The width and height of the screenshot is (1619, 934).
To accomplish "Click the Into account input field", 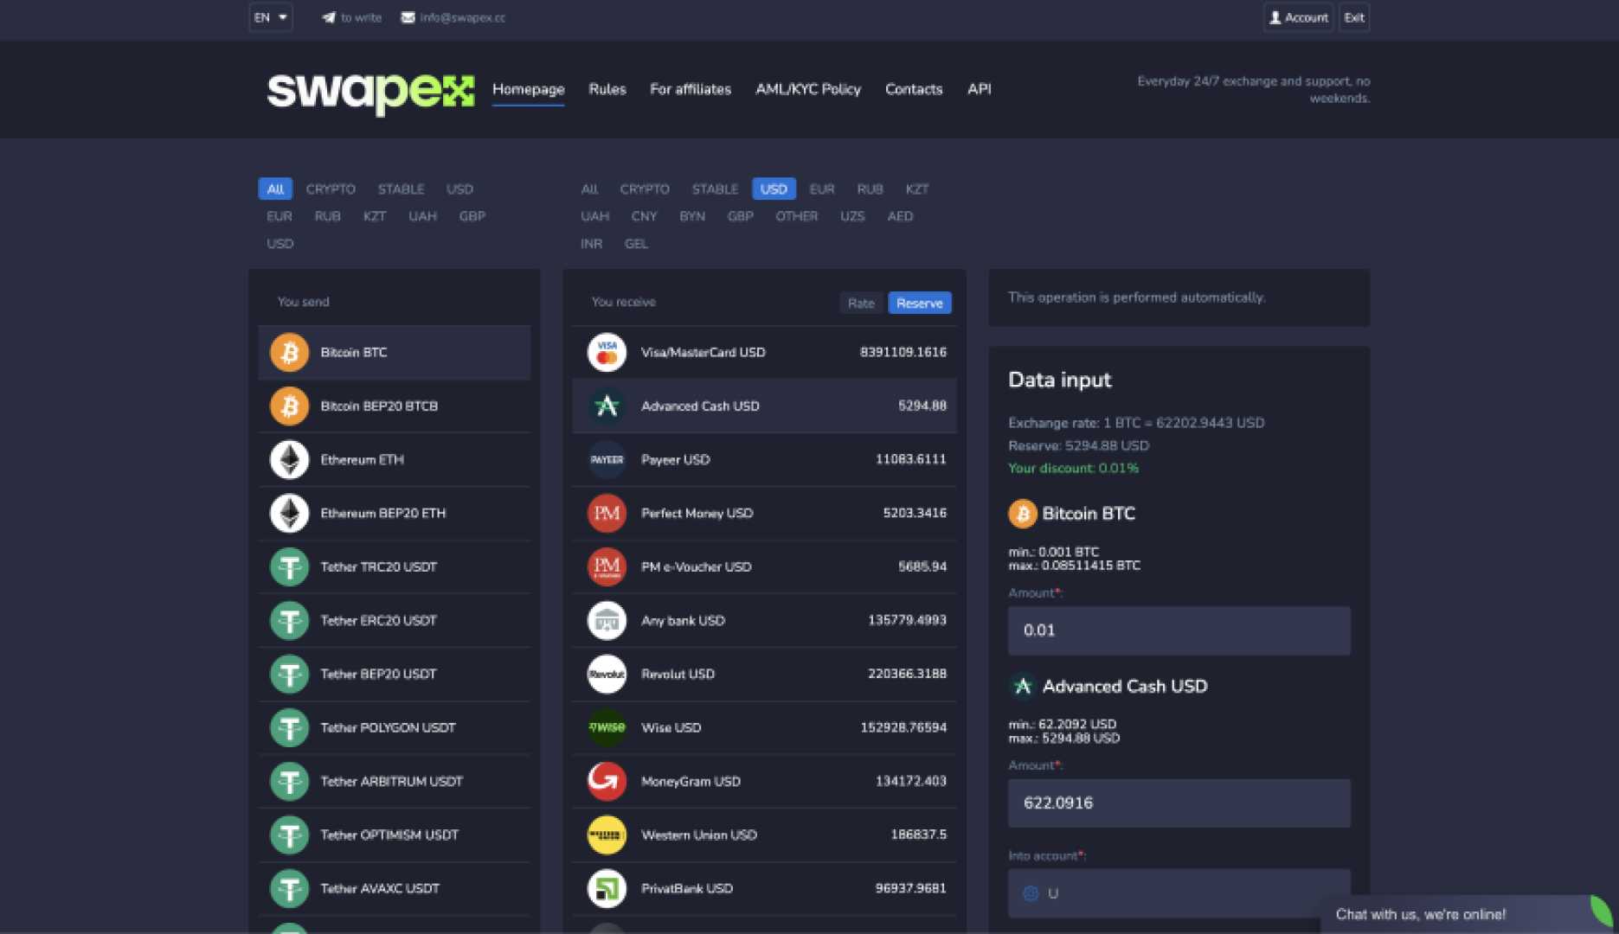I will [1179, 893].
